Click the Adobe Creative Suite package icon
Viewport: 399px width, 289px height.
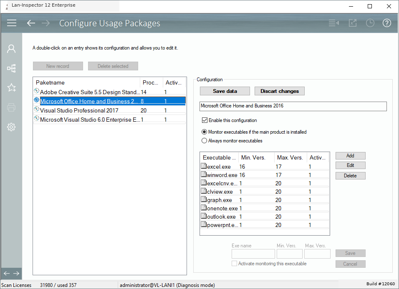coord(37,91)
